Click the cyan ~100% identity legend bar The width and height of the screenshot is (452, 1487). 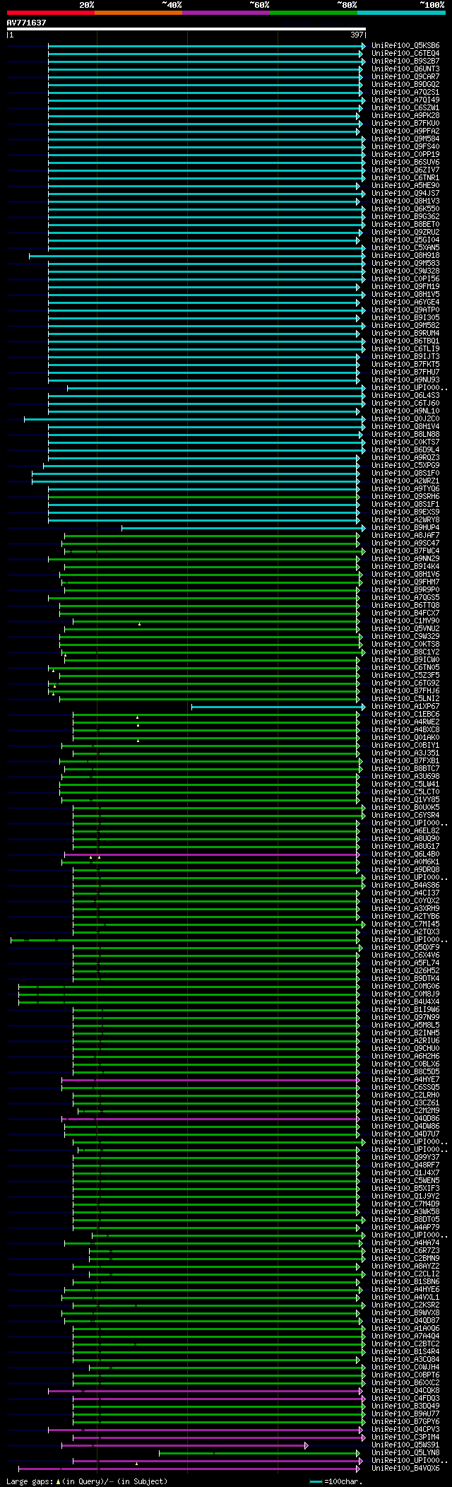click(401, 13)
